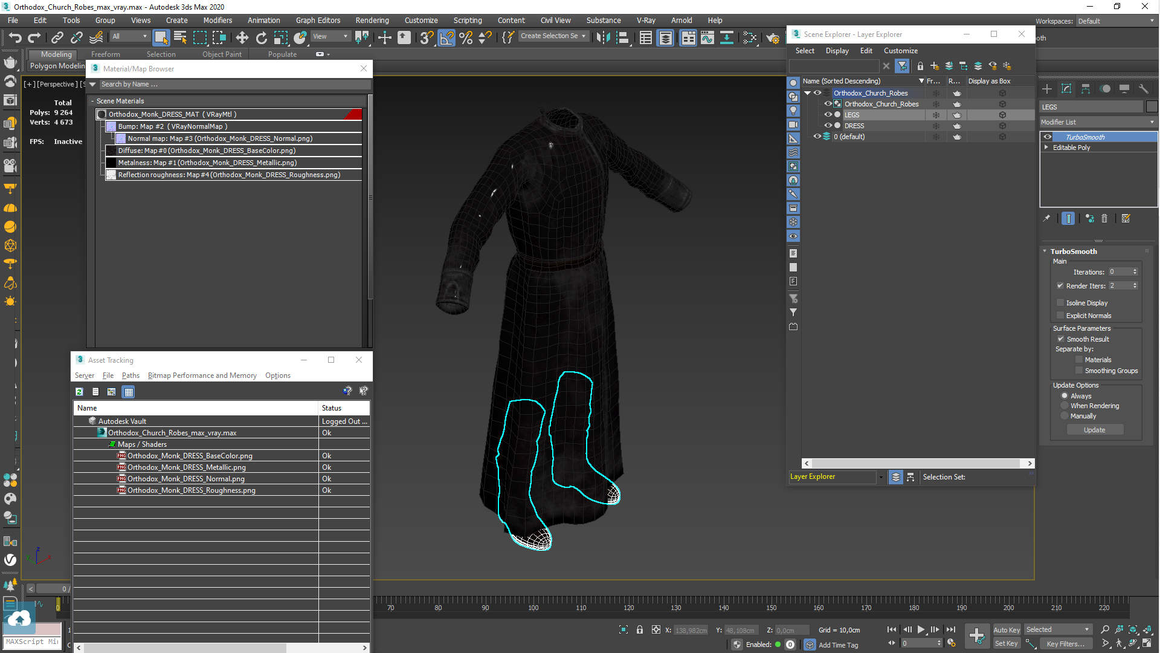Open Key Filters dialog button
This screenshot has width=1160, height=653.
1065,644
